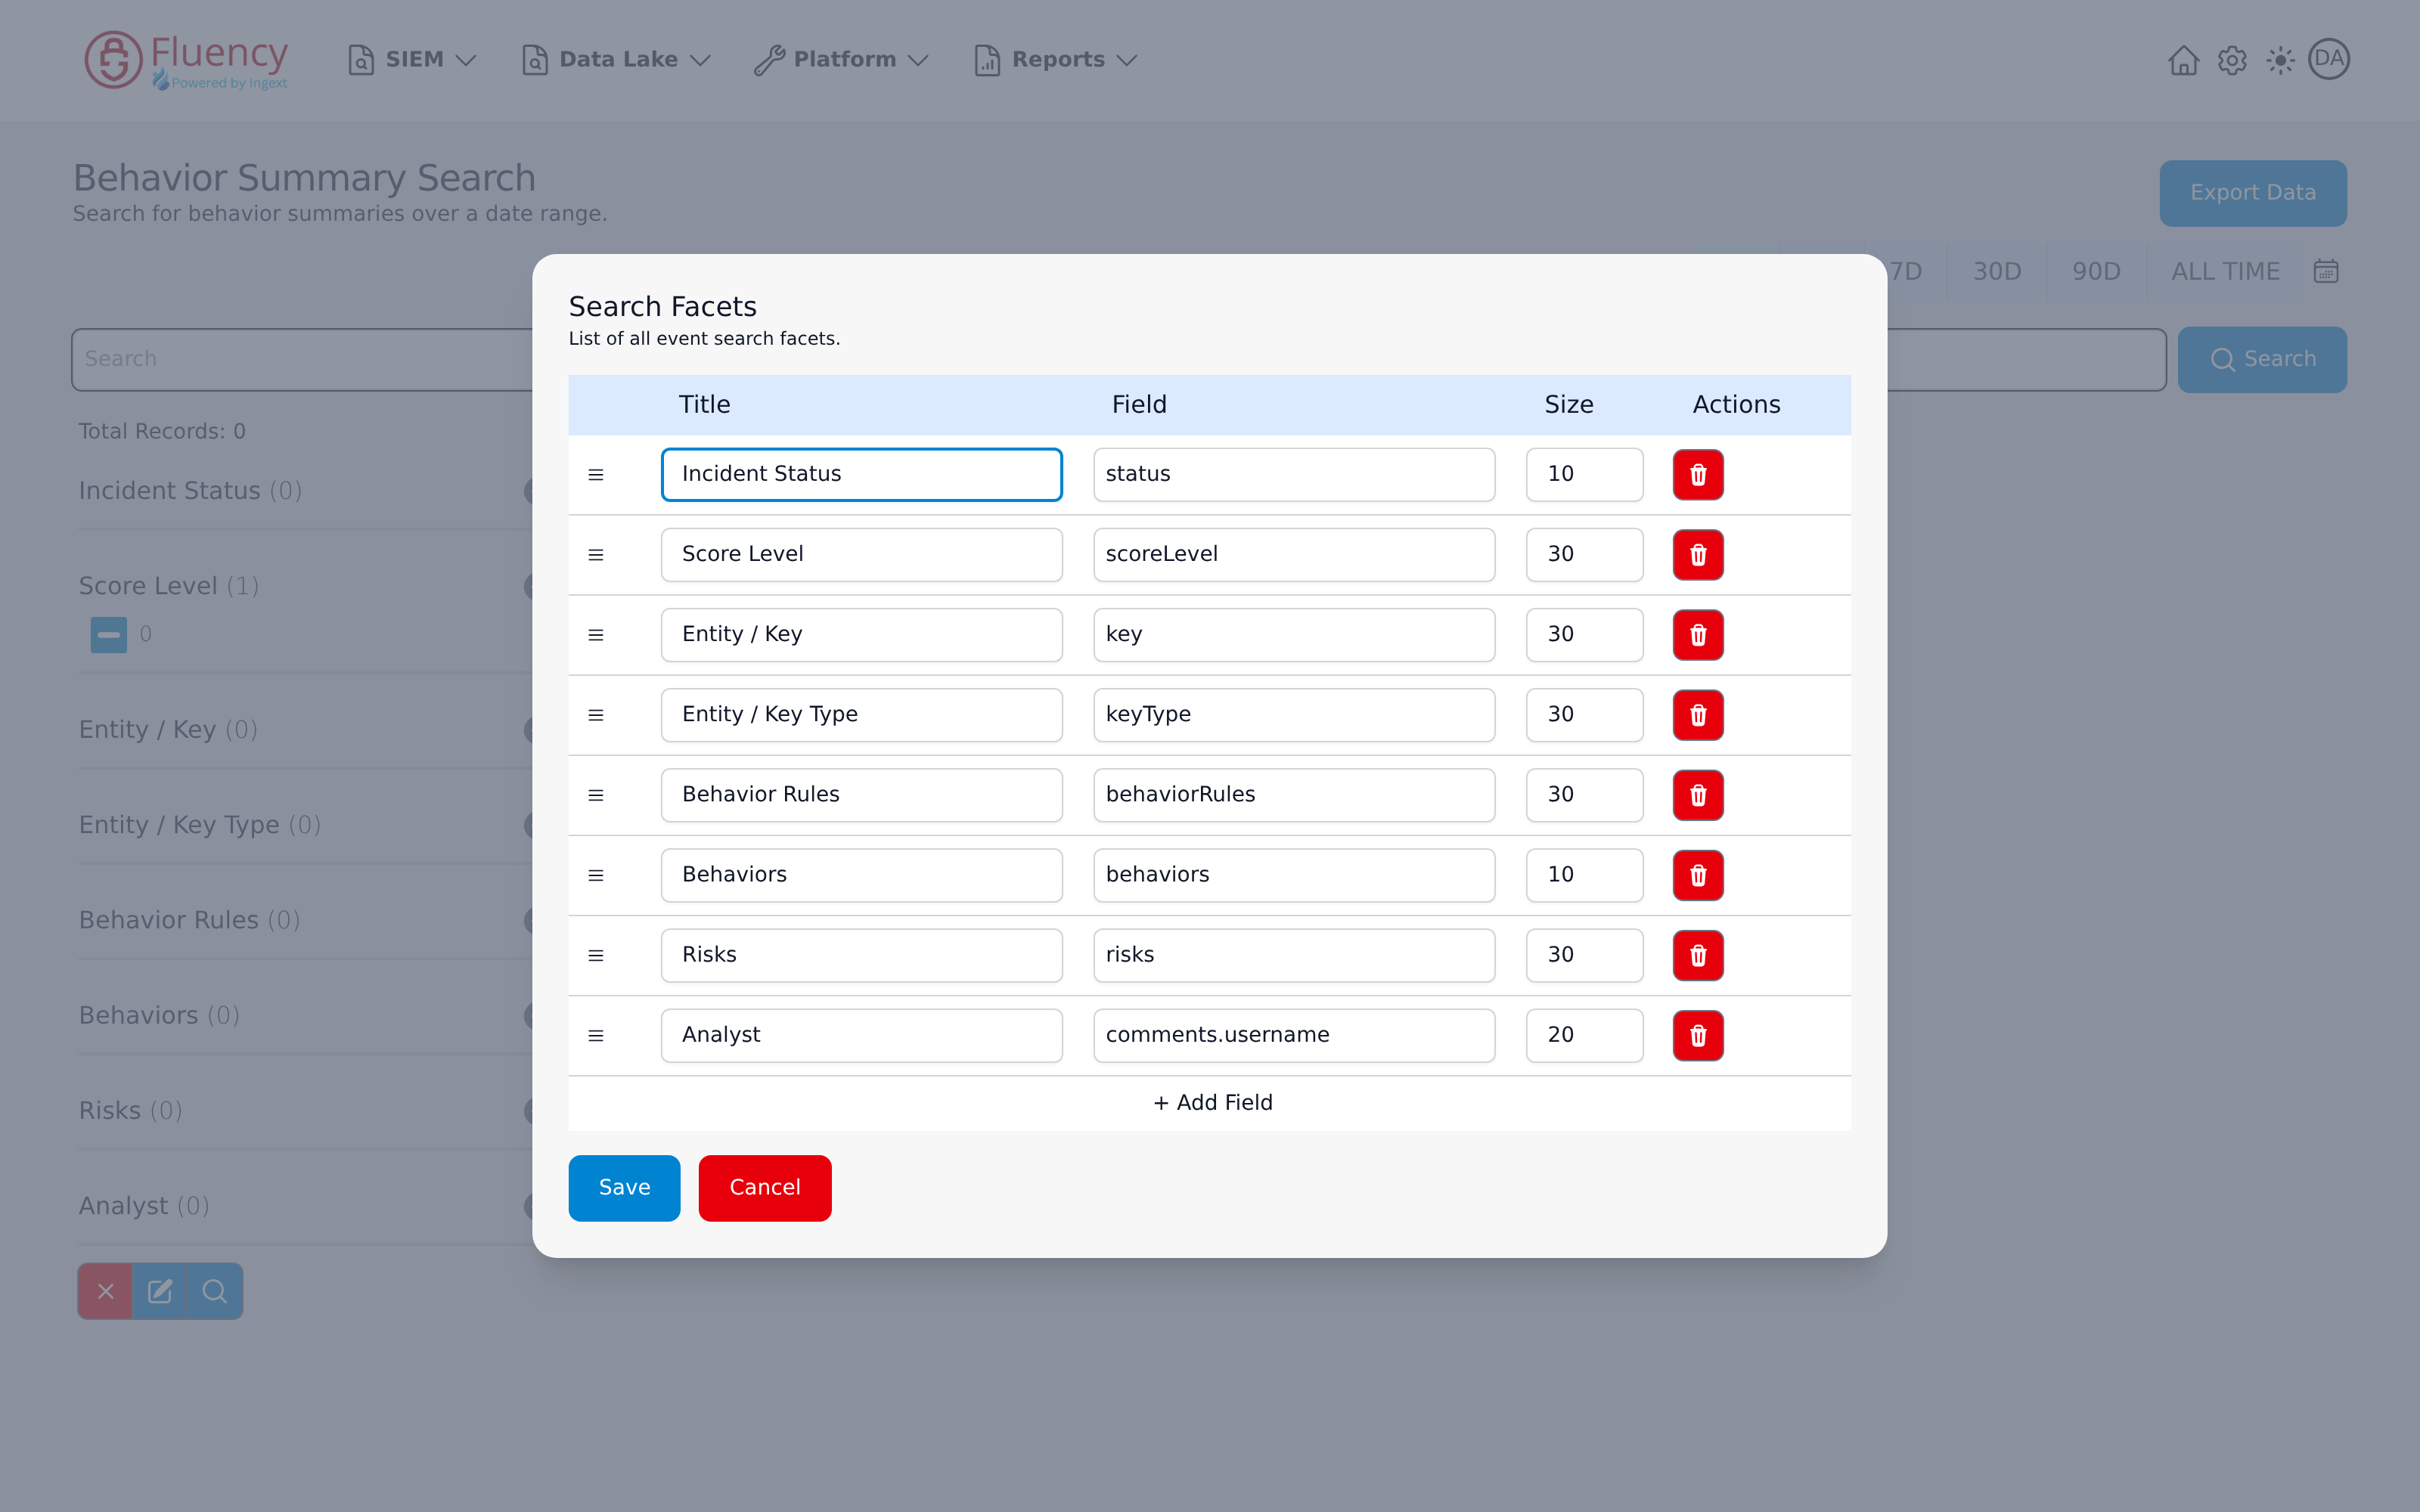Toggle light/dark theme sun icon
This screenshot has width=2420, height=1512.
coord(2280,60)
